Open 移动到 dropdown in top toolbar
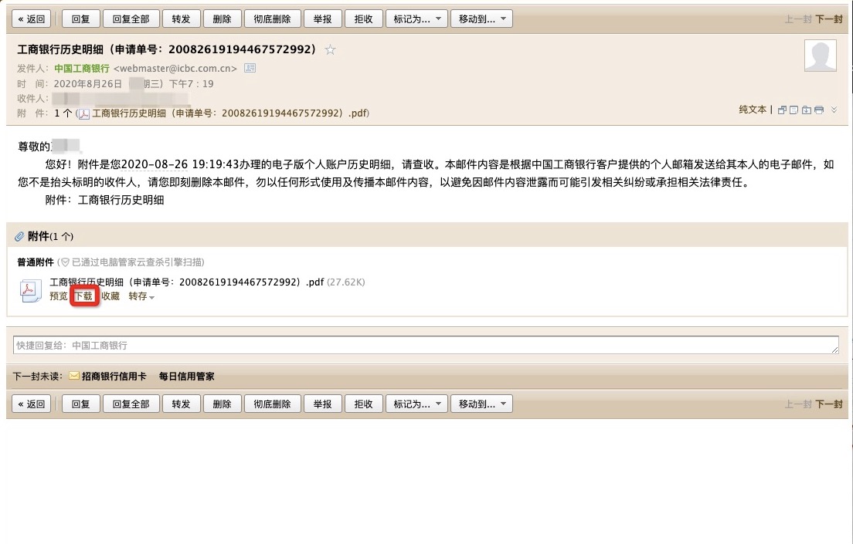The image size is (853, 544). 481,19
